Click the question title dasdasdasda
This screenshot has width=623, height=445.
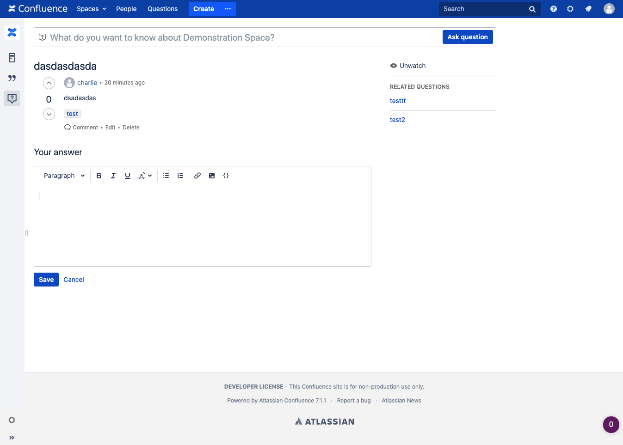tap(65, 66)
